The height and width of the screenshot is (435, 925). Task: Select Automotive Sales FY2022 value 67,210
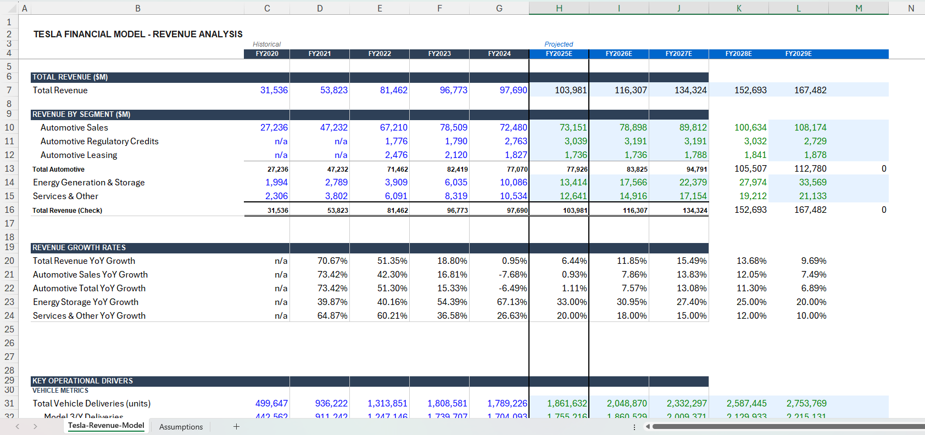tap(393, 127)
